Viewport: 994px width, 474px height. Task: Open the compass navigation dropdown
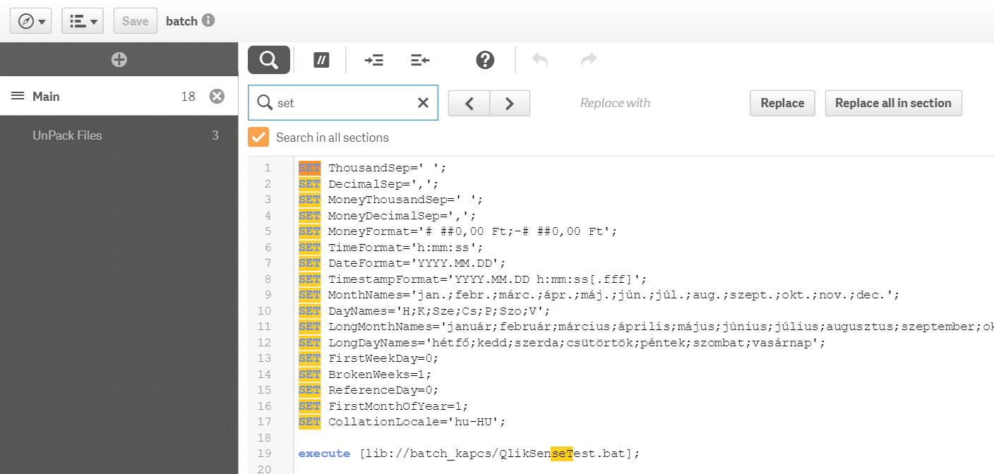point(32,21)
